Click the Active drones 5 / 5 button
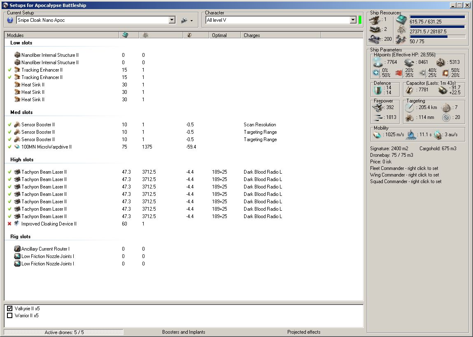Viewport: 473px width, 337px height. tap(64, 332)
